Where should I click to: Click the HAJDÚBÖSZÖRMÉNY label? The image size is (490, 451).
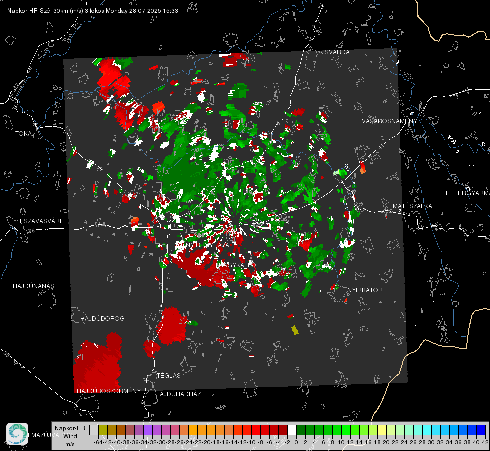coord(109,391)
